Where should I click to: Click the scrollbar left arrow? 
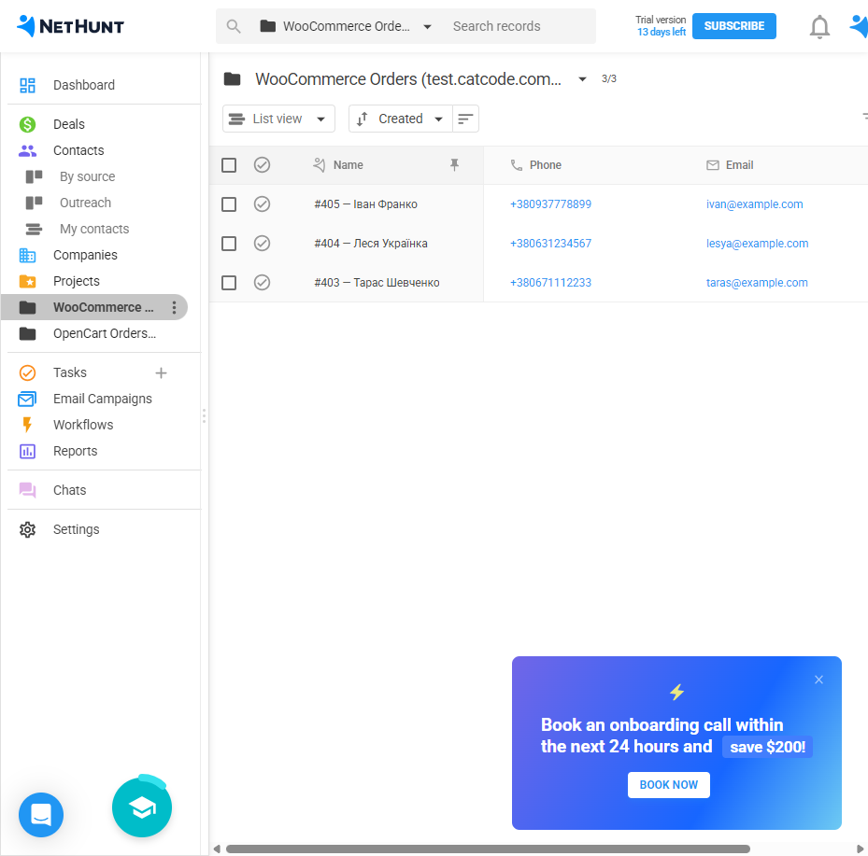point(217,849)
